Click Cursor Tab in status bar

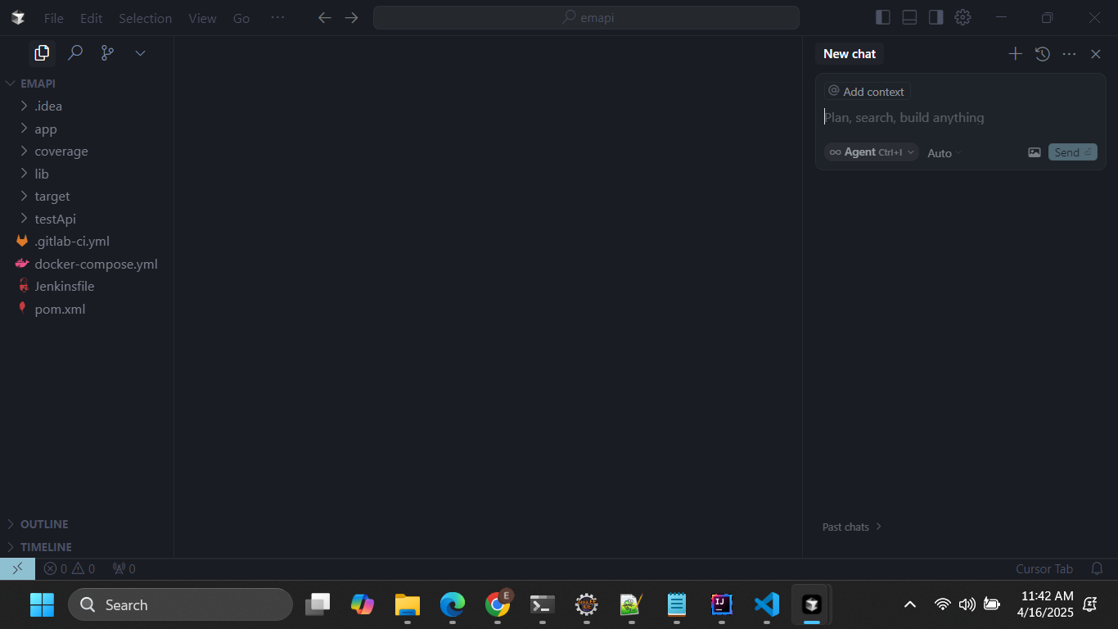[1044, 568]
